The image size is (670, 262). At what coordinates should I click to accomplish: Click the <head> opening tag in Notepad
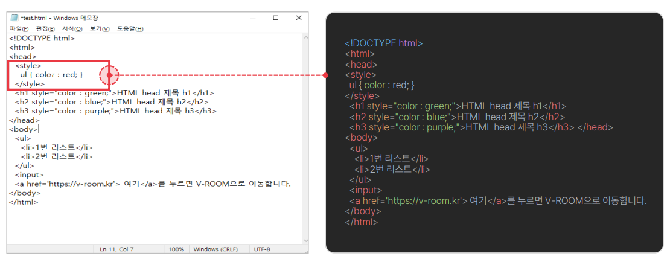(x=23, y=56)
